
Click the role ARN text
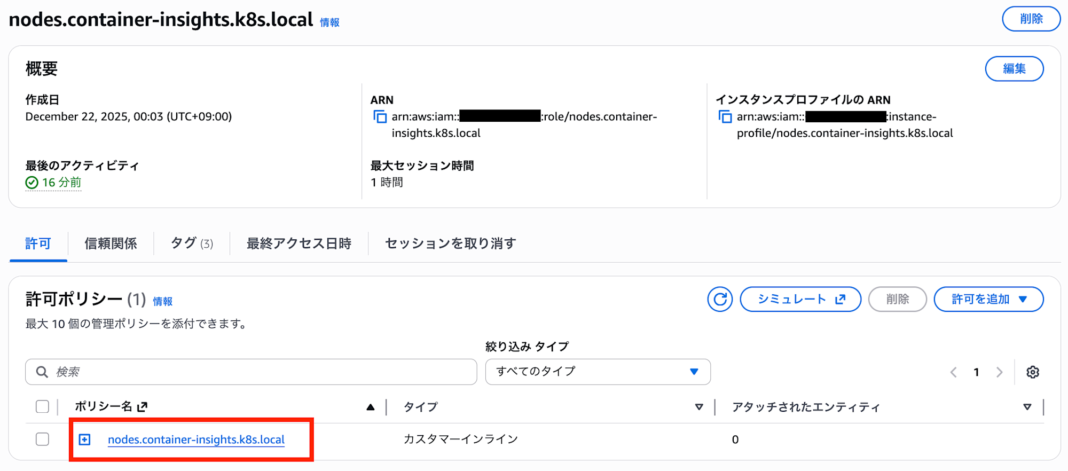pyautogui.click(x=524, y=124)
